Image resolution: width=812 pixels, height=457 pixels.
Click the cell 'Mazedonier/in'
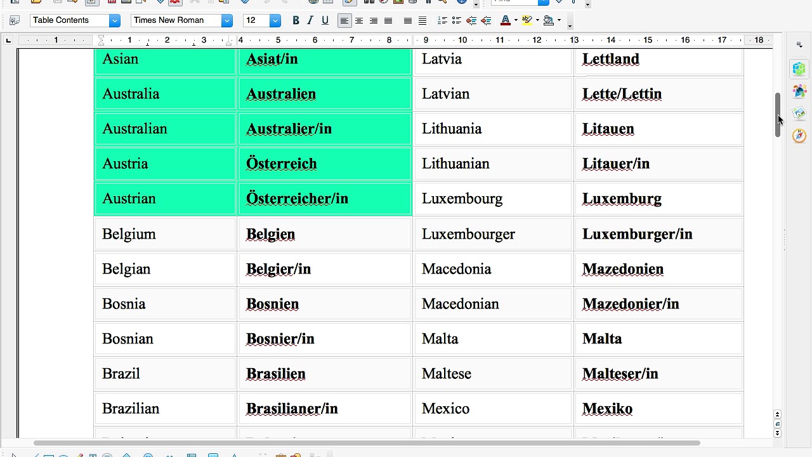pos(658,304)
